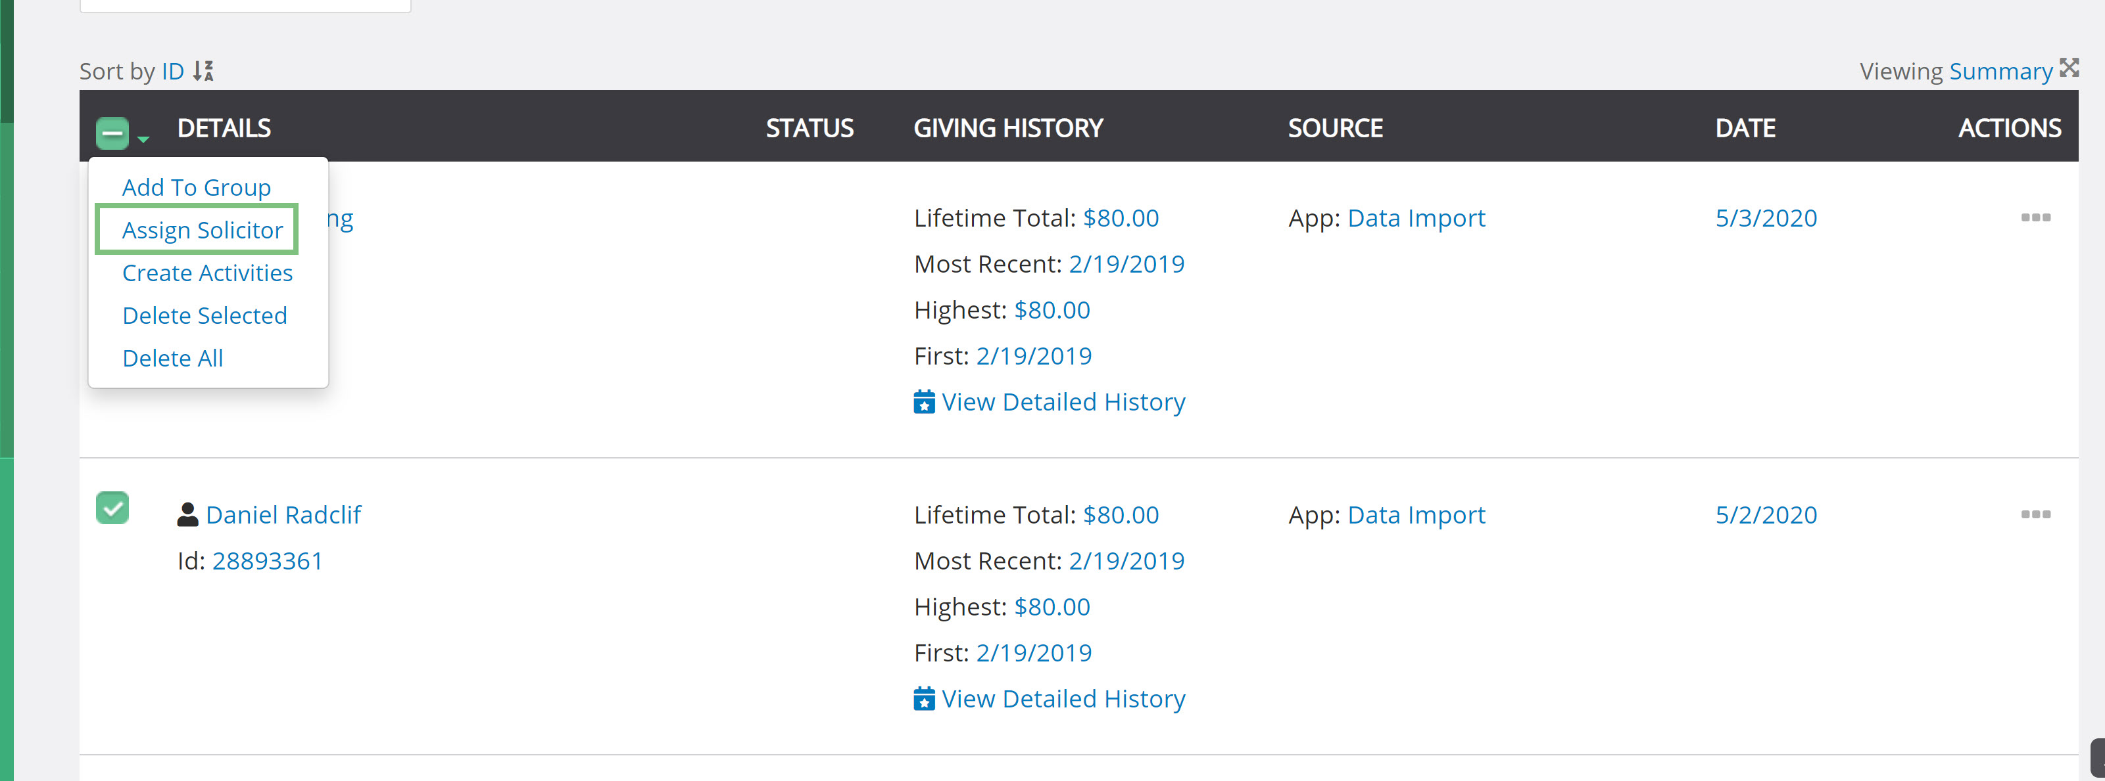Click the DETAILS column header
This screenshot has height=781, width=2105.
(224, 128)
